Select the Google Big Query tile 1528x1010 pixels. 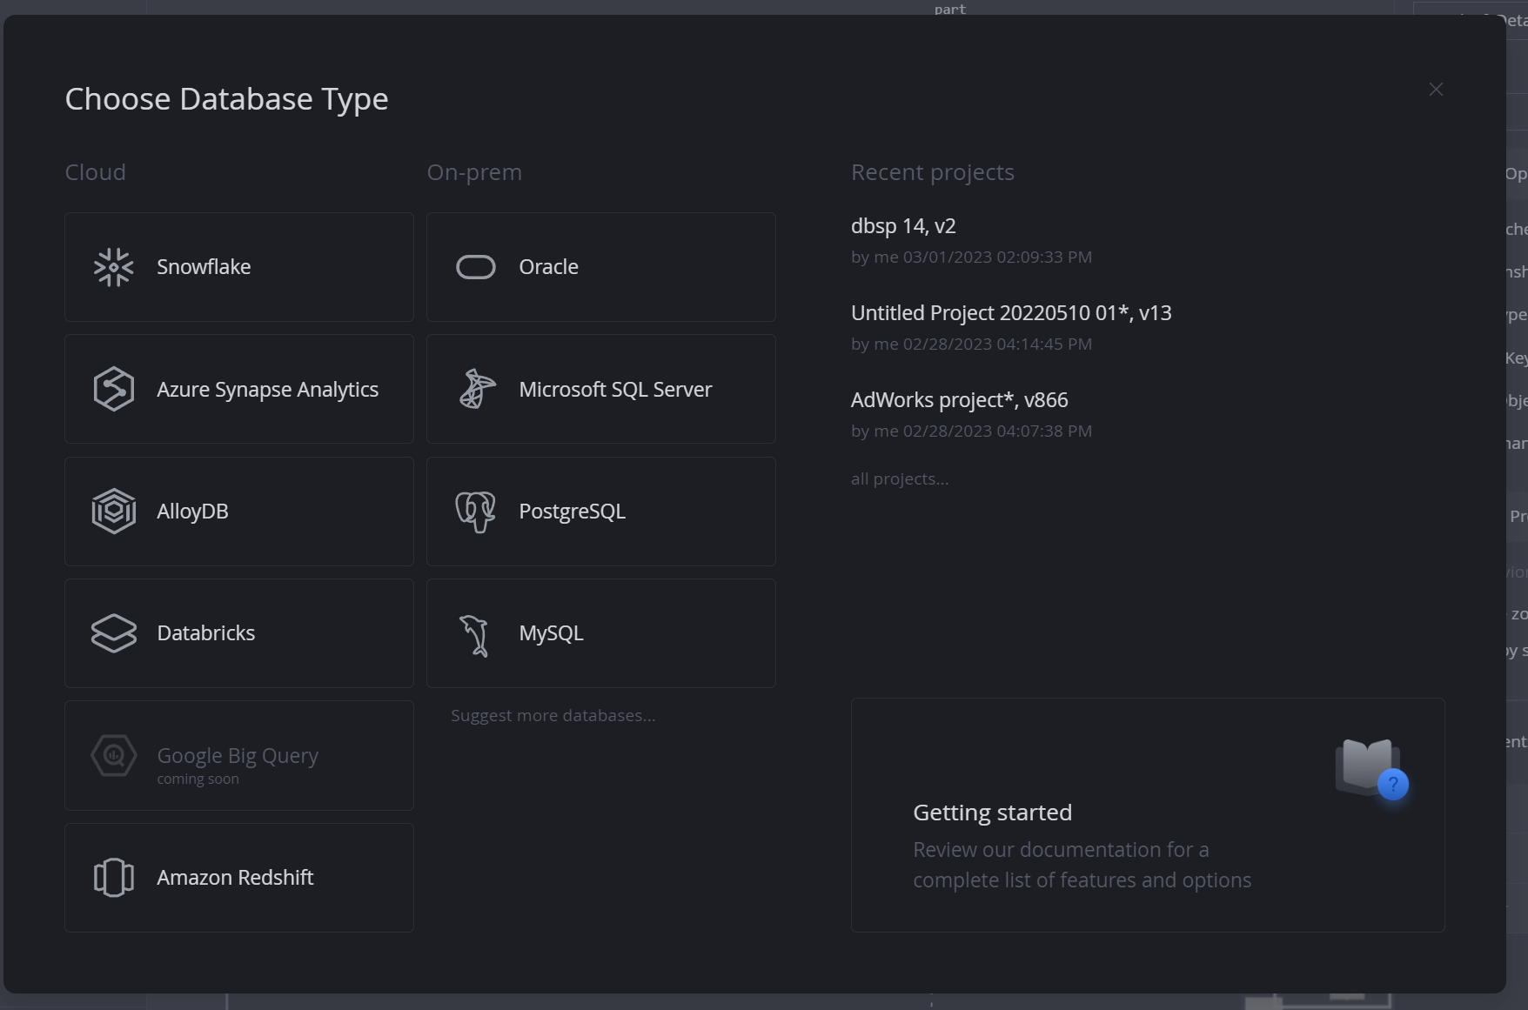(238, 755)
